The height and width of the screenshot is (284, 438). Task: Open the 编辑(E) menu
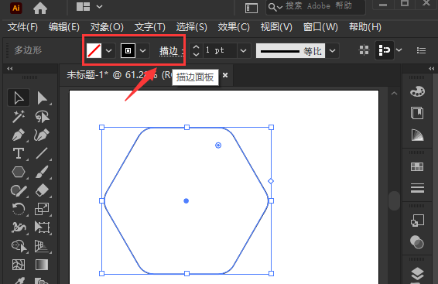click(64, 27)
